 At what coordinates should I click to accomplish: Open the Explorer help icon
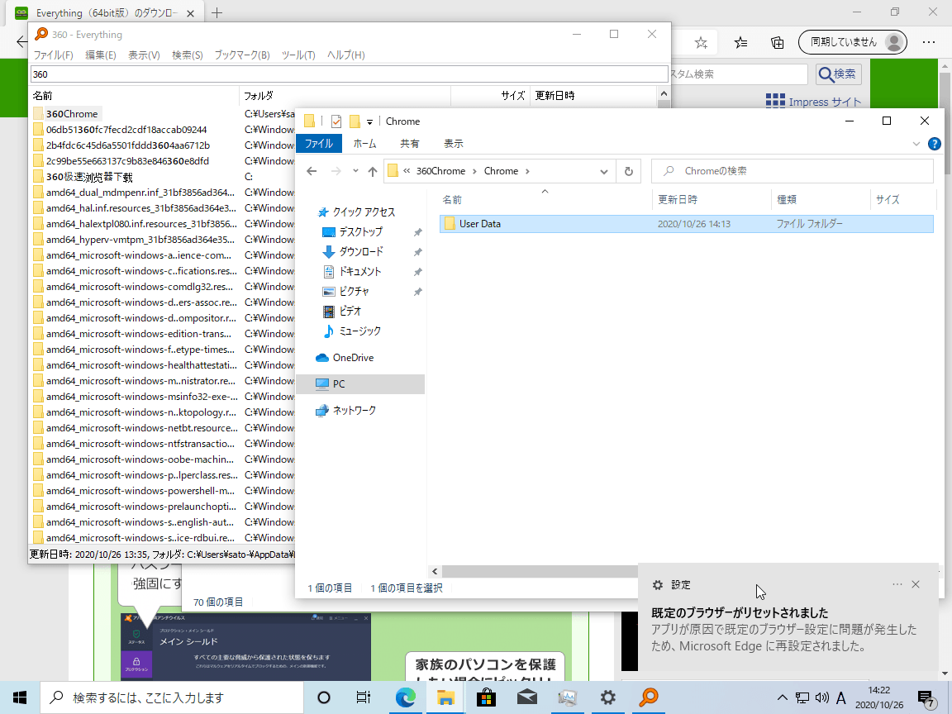(x=935, y=143)
